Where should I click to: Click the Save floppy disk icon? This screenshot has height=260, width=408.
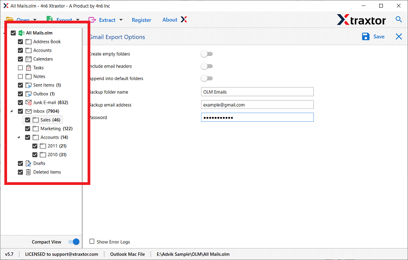(366, 36)
